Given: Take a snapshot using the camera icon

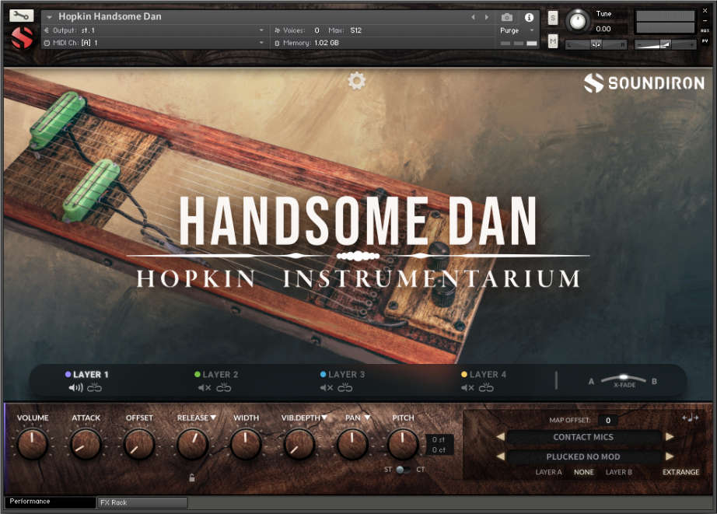Looking at the screenshot, I should [507, 17].
